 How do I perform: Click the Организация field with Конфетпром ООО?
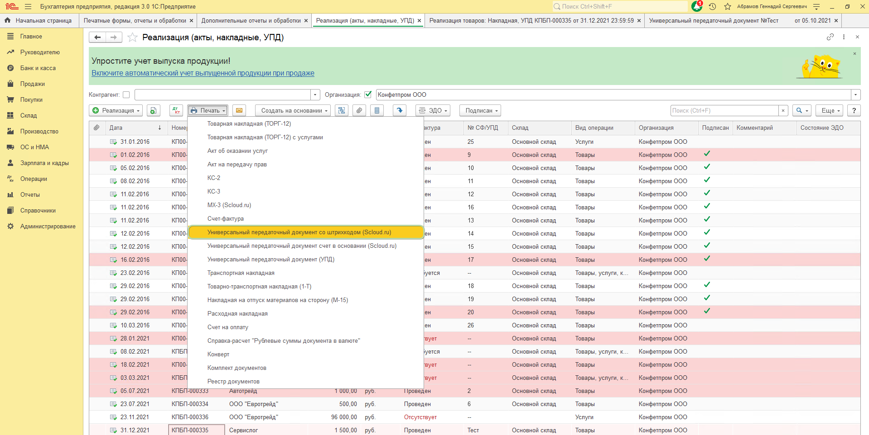pyautogui.click(x=613, y=95)
